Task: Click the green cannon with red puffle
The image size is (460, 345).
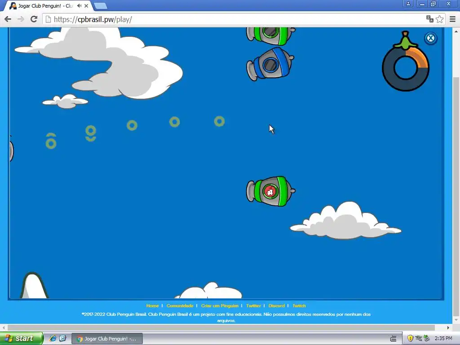Action: [x=270, y=191]
